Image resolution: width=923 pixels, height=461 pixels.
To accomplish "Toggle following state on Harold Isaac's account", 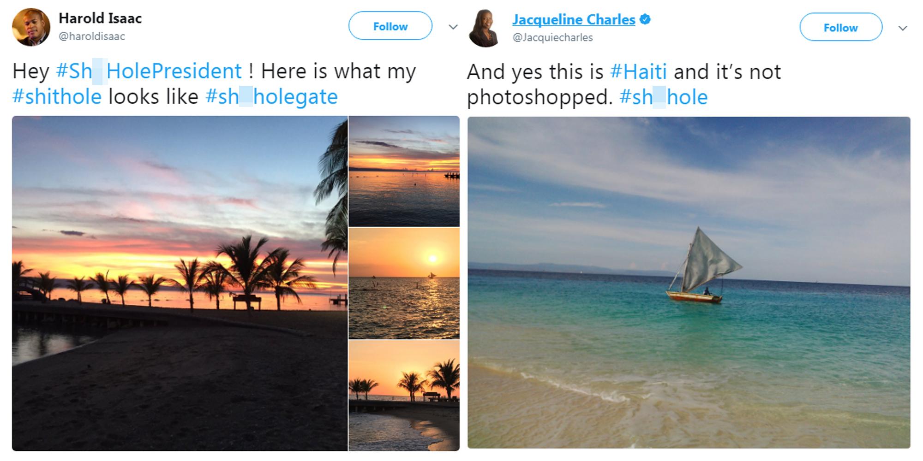I will point(390,26).
